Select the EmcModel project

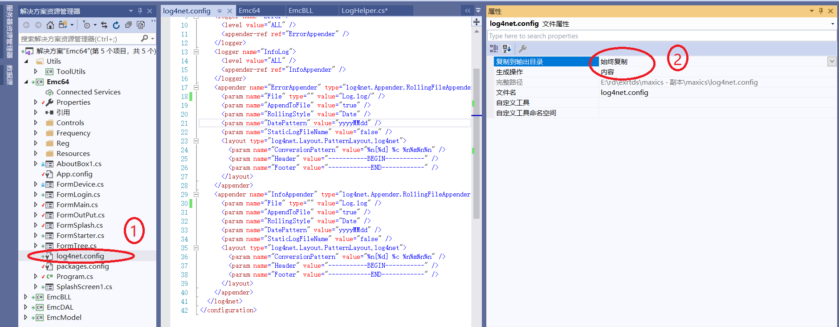(64, 317)
